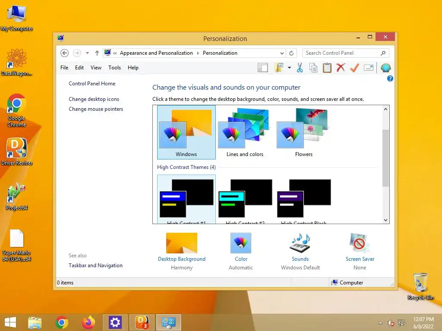Select the Flowers theme

coord(303,132)
